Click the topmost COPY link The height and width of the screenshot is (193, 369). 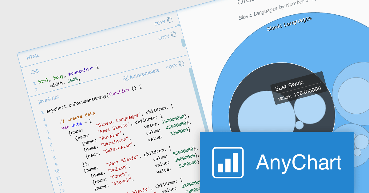tap(160, 23)
